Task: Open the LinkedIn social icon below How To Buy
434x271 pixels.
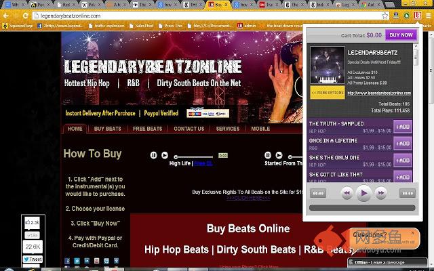Action: (87, 261)
